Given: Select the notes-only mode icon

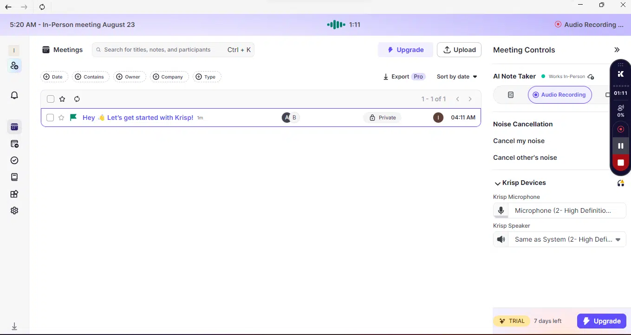Looking at the screenshot, I should (x=511, y=95).
